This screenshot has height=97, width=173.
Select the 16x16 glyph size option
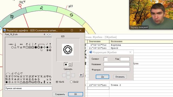(x=60, y=82)
